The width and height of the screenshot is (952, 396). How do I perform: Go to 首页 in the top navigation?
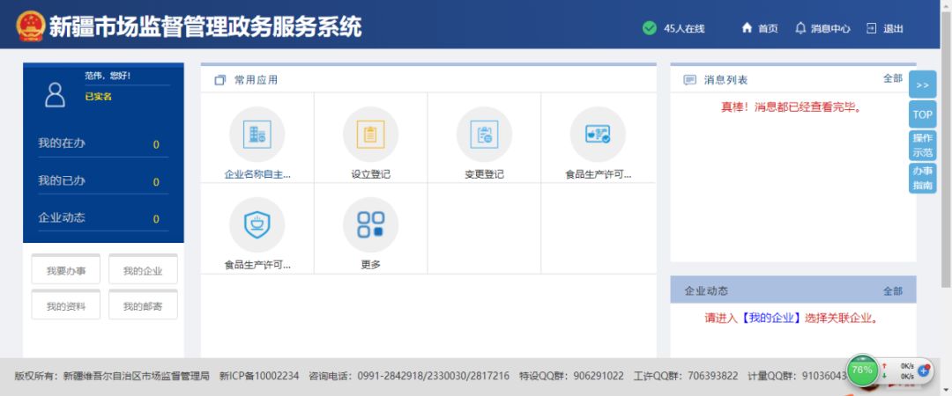760,28
